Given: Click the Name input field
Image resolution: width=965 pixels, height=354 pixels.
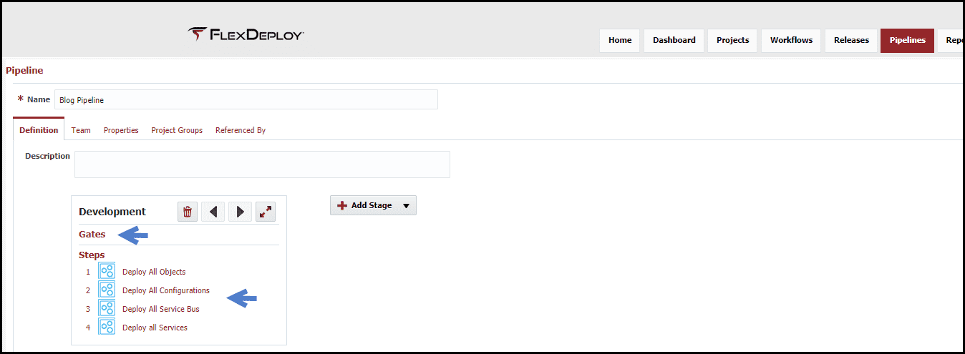Looking at the screenshot, I should point(246,99).
